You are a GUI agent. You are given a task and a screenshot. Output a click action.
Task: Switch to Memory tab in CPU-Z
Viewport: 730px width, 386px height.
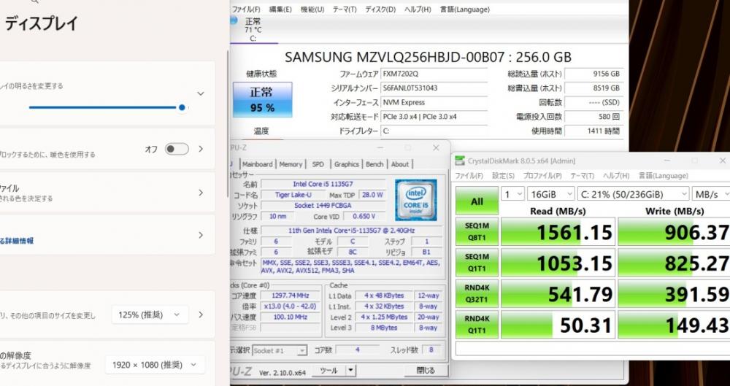pyautogui.click(x=291, y=164)
